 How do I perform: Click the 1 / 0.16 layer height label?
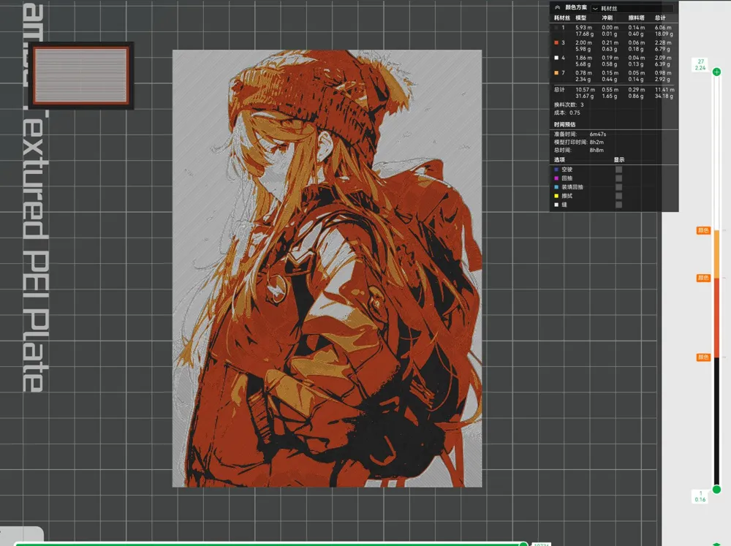(700, 496)
